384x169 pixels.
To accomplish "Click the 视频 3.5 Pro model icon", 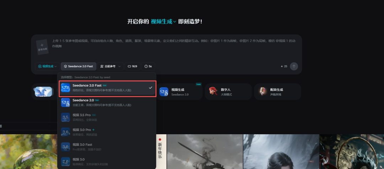I will (65, 117).
